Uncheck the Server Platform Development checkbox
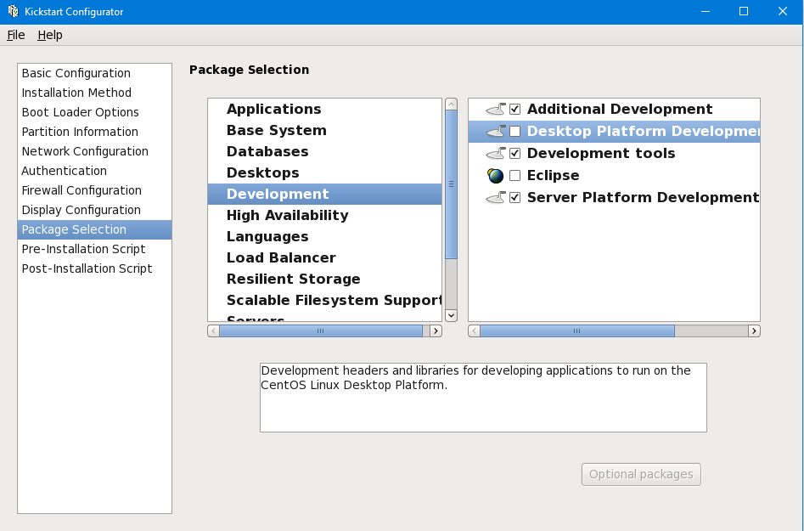Screen dimensions: 804x531 click(x=514, y=197)
